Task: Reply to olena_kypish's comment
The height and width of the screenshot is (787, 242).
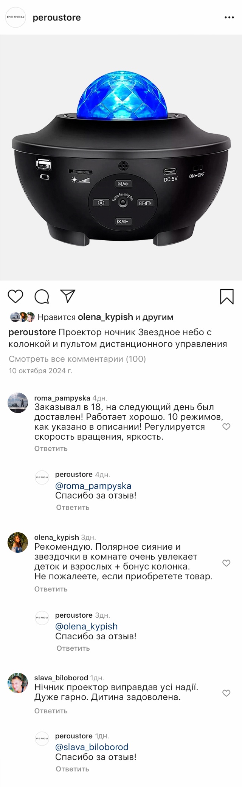Action: point(51,589)
